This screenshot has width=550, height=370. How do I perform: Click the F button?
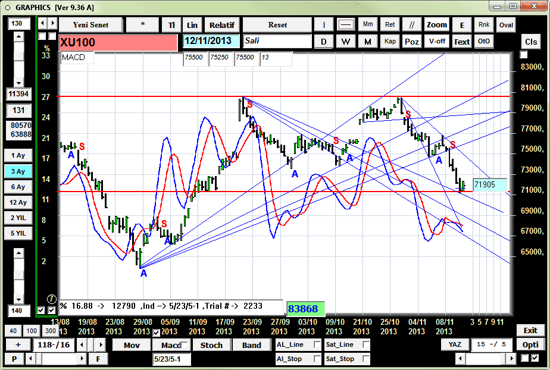click(98, 359)
